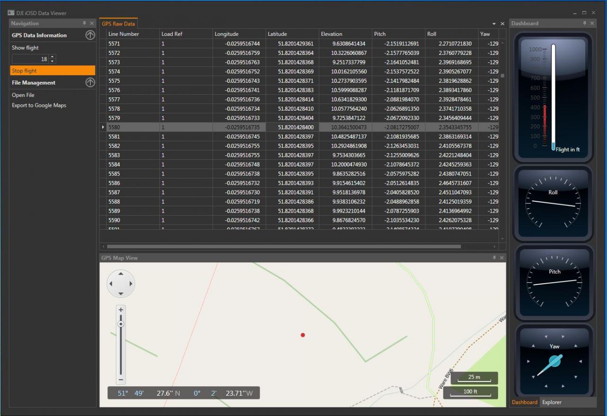Click Export to Google Maps
607x416 pixels.
(x=39, y=105)
